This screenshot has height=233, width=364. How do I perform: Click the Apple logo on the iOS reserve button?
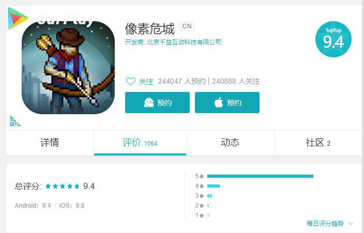click(x=218, y=102)
